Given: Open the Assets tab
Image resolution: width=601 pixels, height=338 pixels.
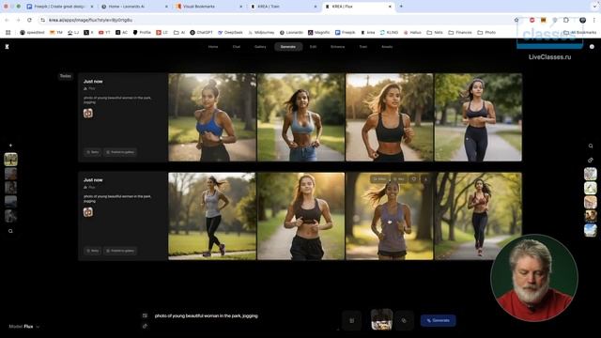Looking at the screenshot, I should [x=387, y=47].
